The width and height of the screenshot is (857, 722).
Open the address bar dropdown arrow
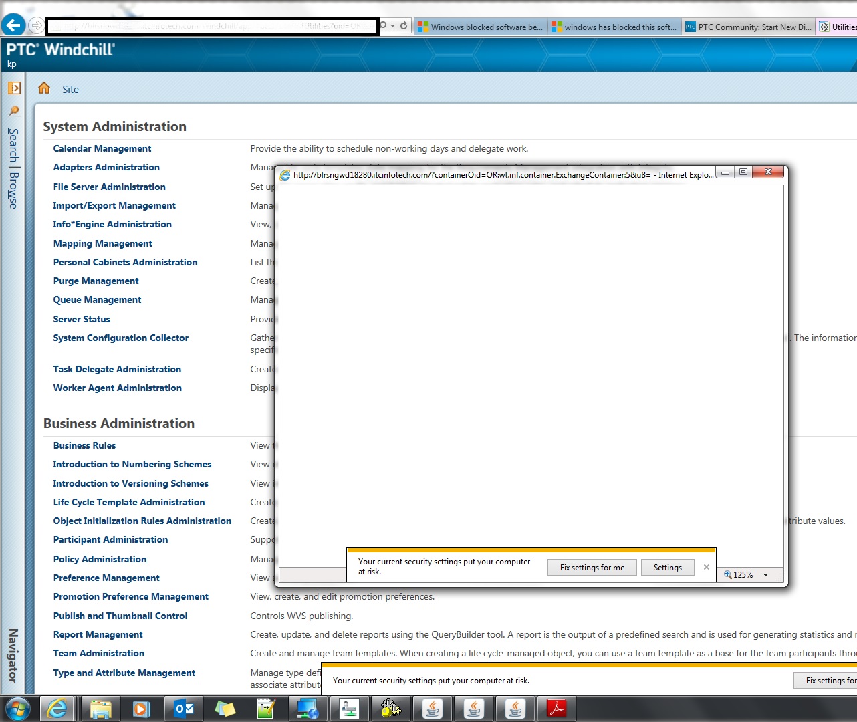(x=392, y=26)
